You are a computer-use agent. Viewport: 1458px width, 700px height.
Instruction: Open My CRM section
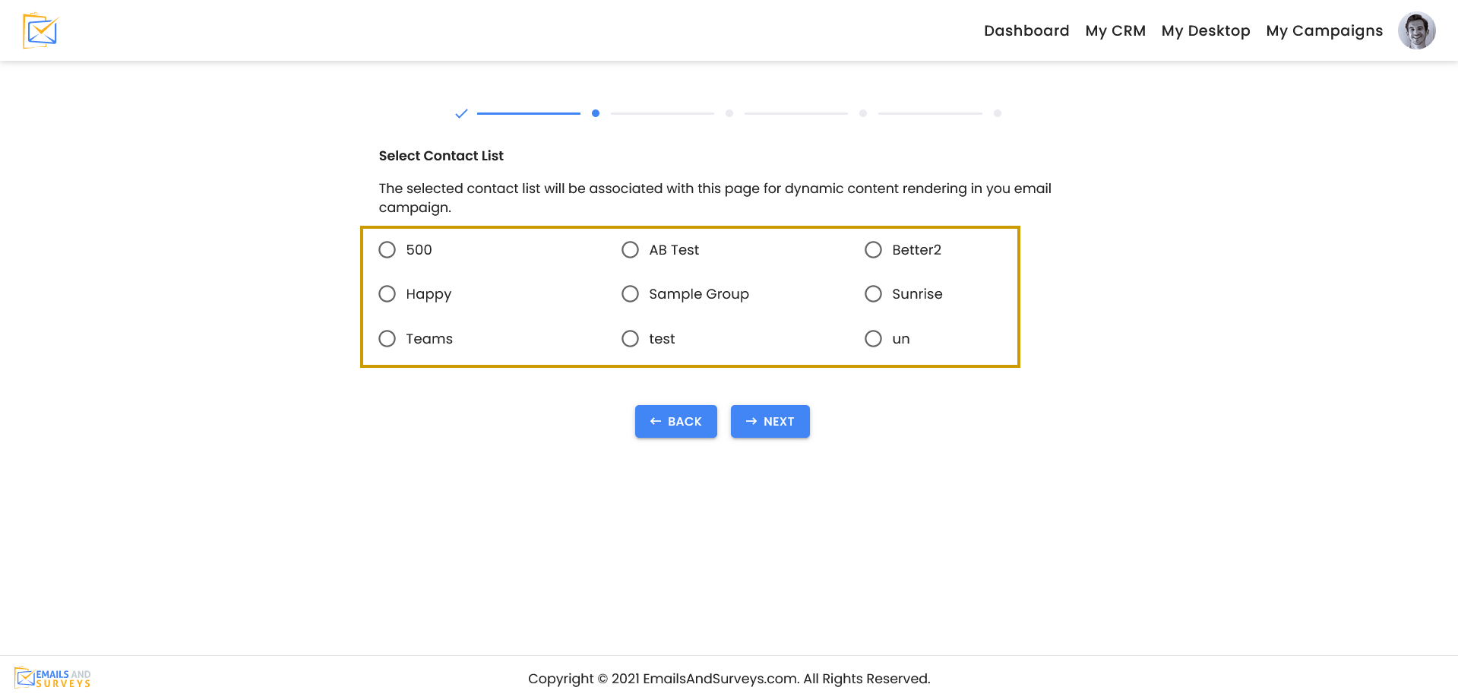point(1115,30)
